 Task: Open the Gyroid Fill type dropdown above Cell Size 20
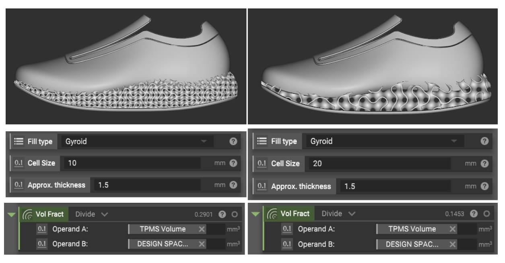(x=385, y=141)
